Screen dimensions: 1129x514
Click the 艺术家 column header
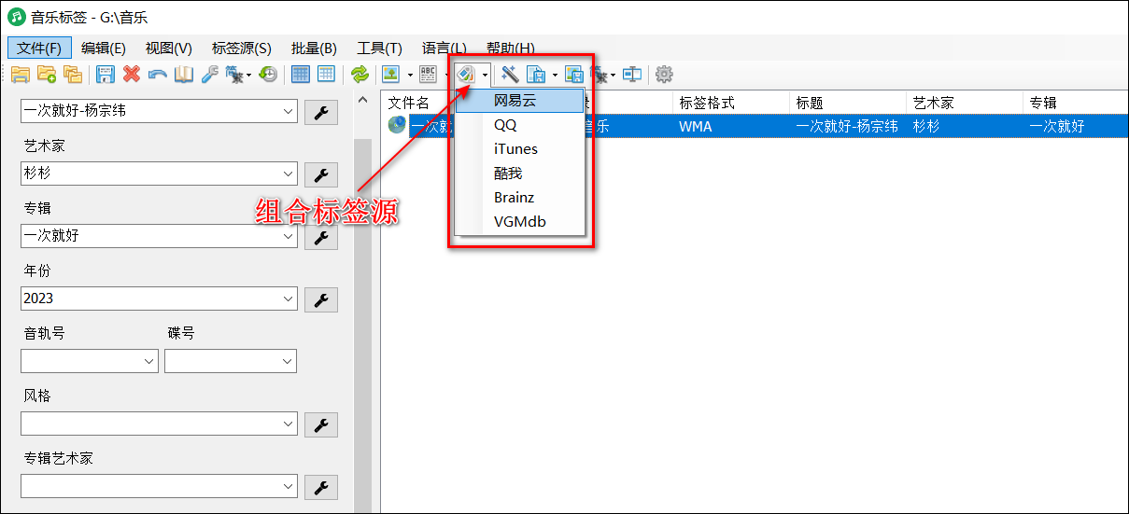pos(934,103)
